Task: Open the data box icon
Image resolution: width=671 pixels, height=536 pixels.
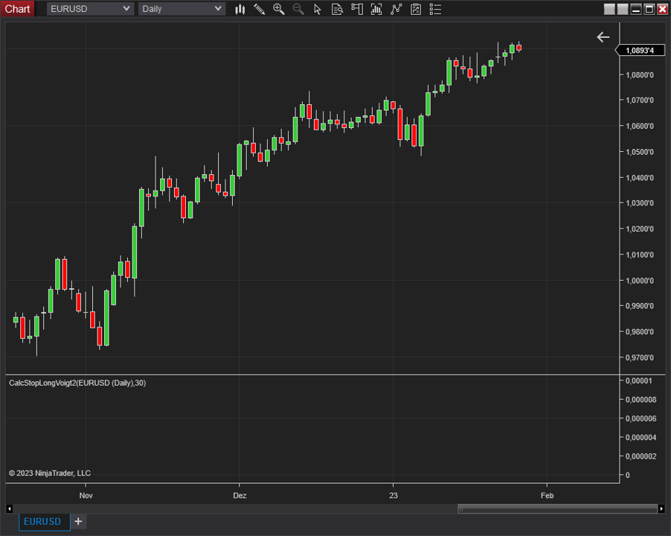Action: pyautogui.click(x=337, y=9)
